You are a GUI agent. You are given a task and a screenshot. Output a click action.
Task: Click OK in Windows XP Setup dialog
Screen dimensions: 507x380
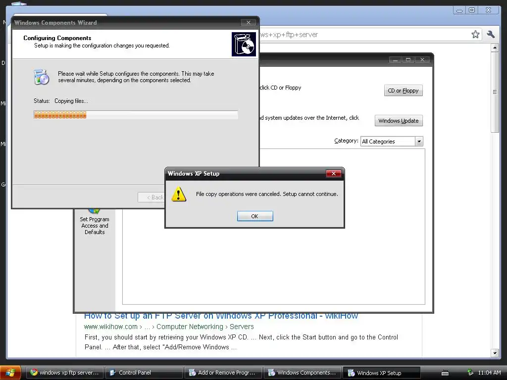255,216
